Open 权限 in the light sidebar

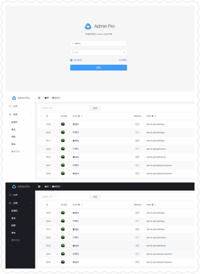14,137
